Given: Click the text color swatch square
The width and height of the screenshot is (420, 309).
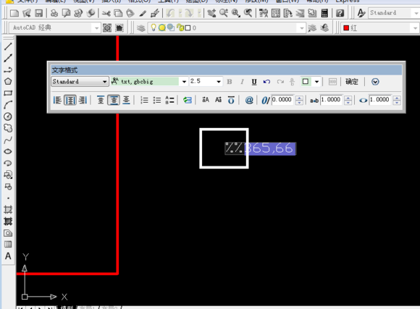Looking at the screenshot, I should (x=306, y=82).
